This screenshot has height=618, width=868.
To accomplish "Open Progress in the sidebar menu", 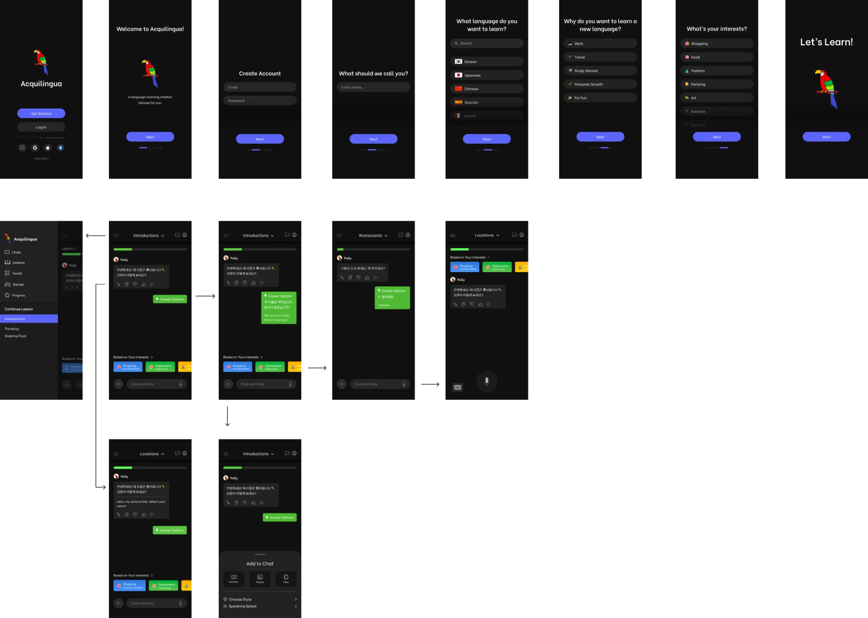I will (15, 295).
